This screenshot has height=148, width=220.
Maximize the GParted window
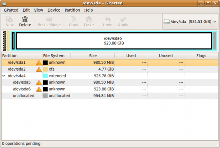(208, 3)
